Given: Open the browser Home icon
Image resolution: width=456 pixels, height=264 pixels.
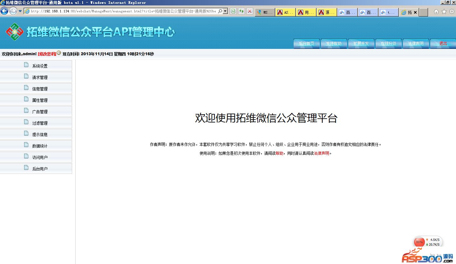Looking at the screenshot, I should pyautogui.click(x=436, y=12).
